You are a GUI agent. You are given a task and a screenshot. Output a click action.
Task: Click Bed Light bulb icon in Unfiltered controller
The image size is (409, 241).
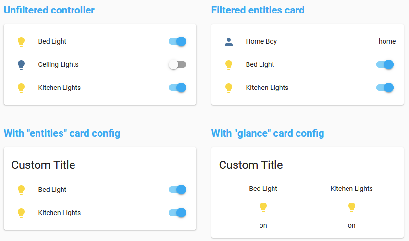click(21, 41)
